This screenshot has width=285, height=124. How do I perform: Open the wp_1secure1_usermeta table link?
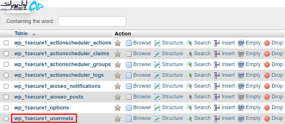pos(44,118)
